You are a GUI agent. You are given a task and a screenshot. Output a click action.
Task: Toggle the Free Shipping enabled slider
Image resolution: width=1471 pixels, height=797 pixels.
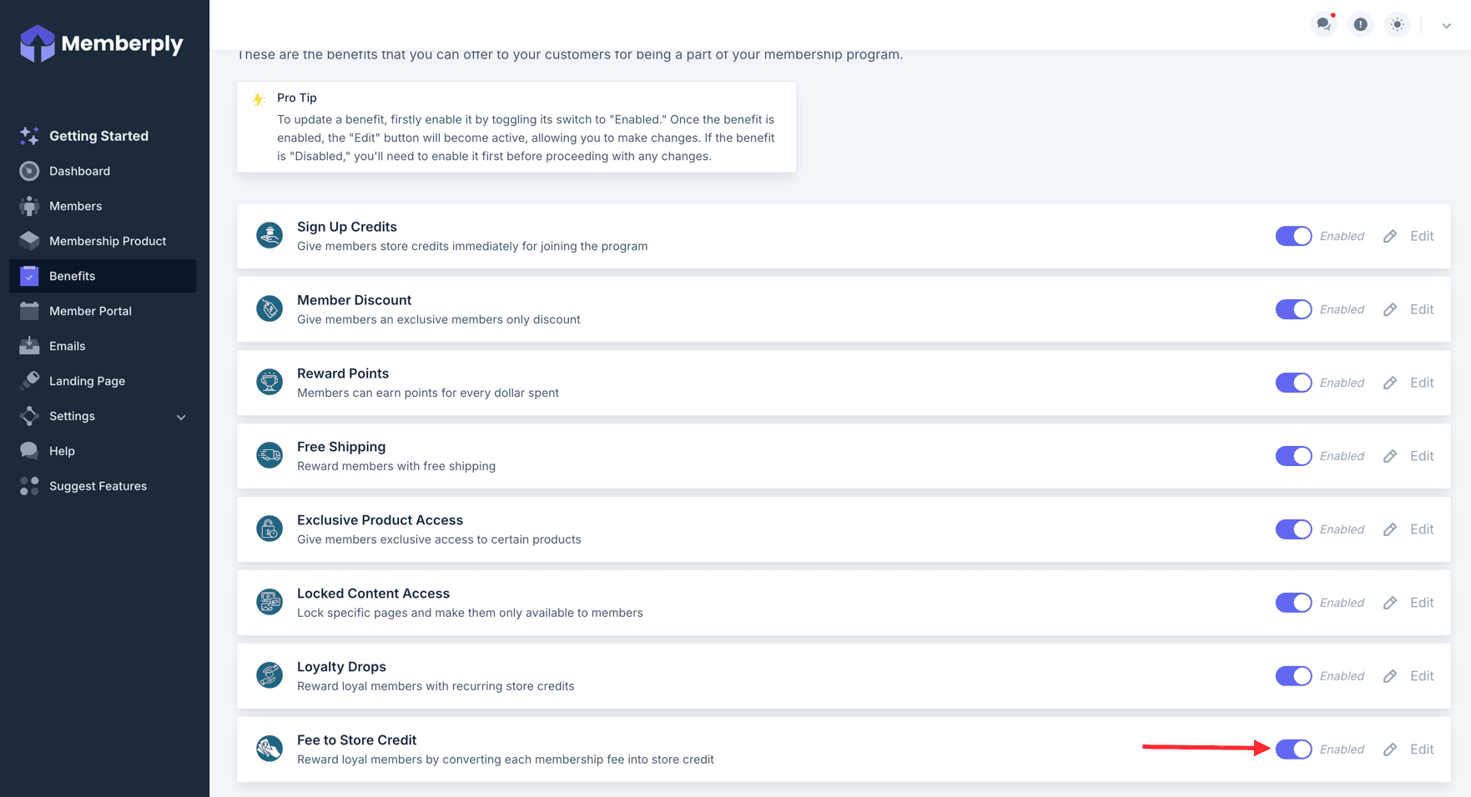(x=1293, y=456)
